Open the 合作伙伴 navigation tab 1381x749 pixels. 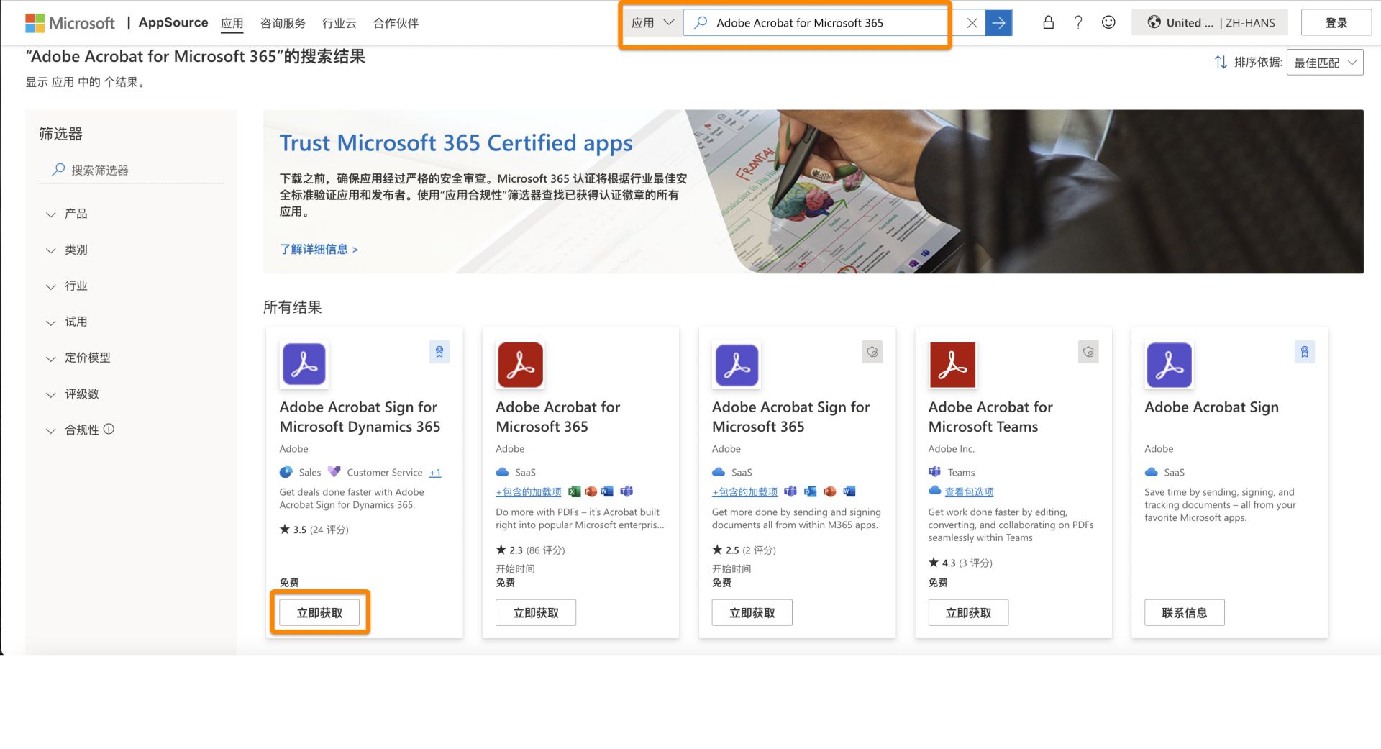[396, 23]
